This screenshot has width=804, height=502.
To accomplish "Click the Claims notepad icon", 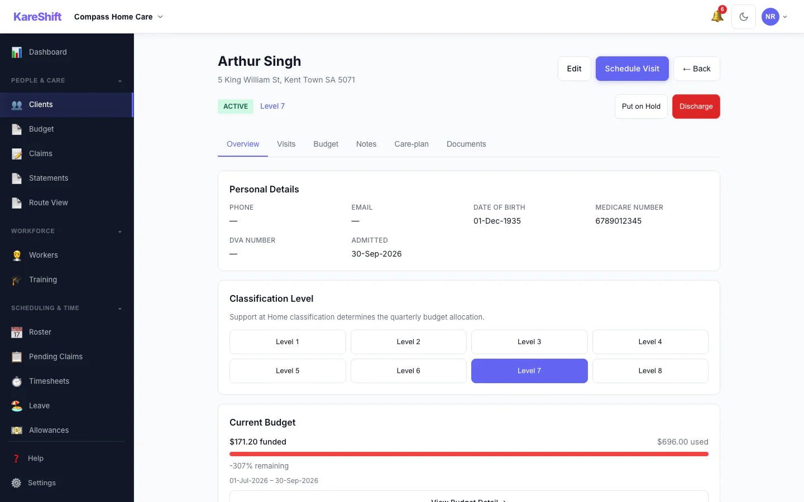I will pyautogui.click(x=17, y=154).
